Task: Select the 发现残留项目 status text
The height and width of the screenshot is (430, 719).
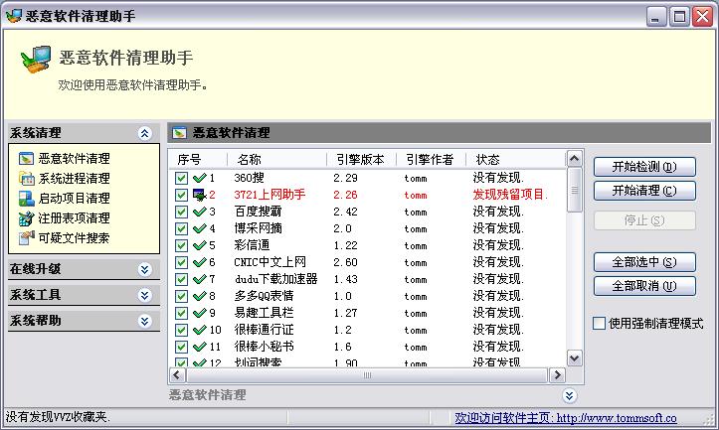Action: (510, 195)
